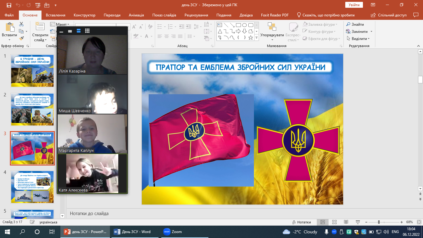Select the triangle shape in shapes gallery
The height and width of the screenshot is (238, 423).
(220, 31)
